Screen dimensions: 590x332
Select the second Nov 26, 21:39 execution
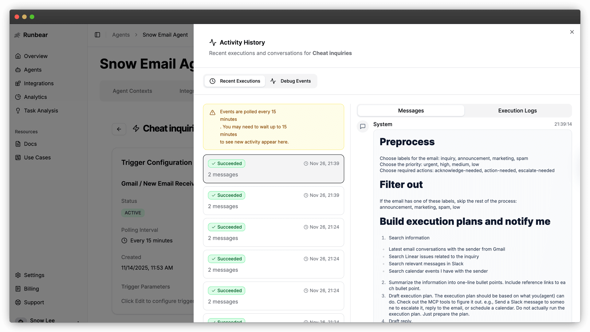(273, 201)
